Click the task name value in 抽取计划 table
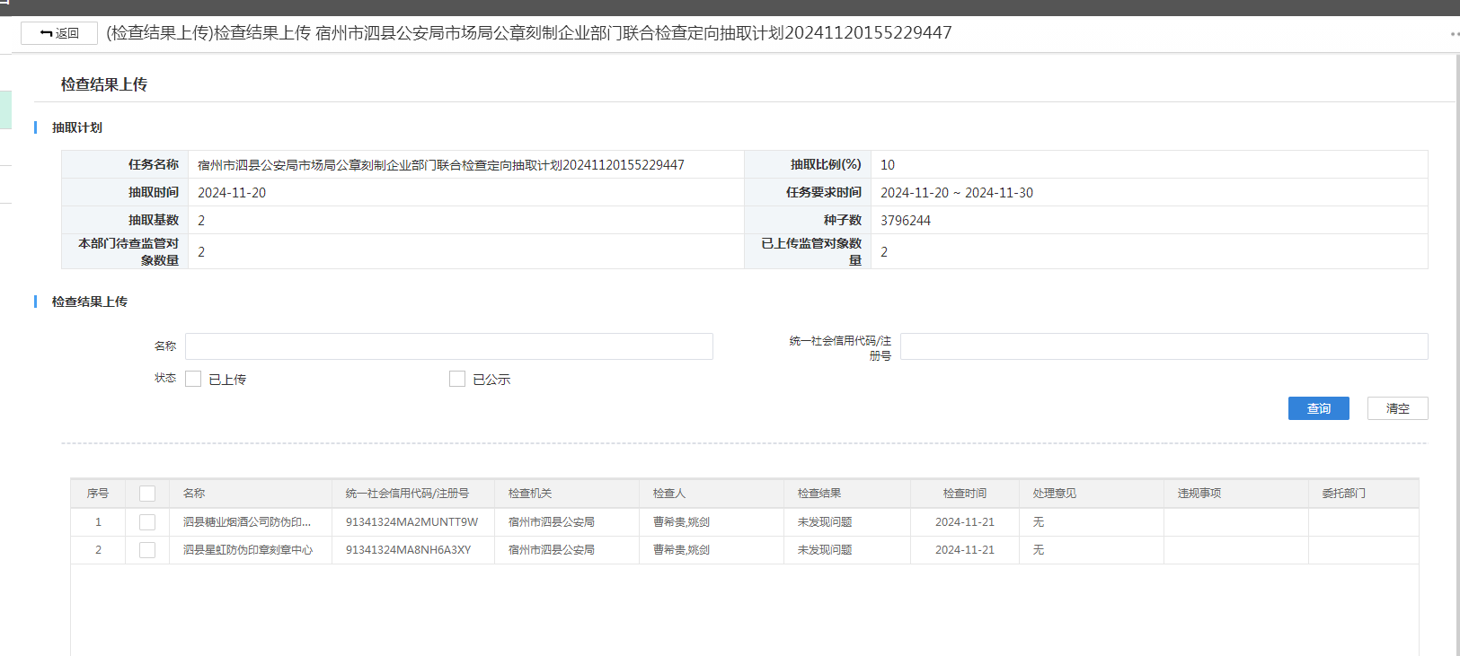The height and width of the screenshot is (656, 1460). coord(441,165)
